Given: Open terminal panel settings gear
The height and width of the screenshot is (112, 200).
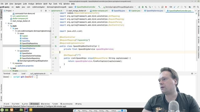Looking at the screenshot, I should coord(192,73).
